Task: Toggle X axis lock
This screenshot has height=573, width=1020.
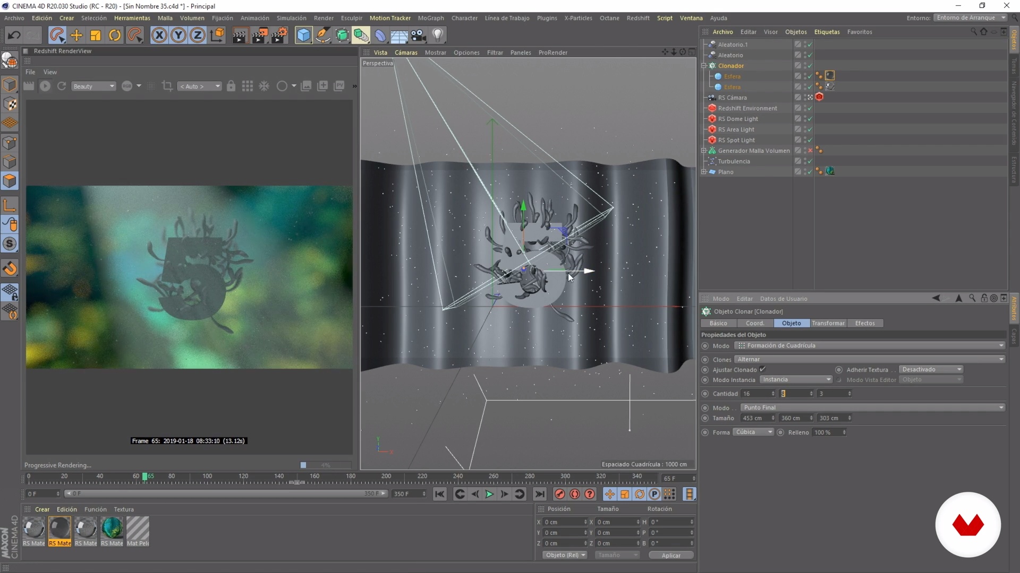Action: pos(159,36)
